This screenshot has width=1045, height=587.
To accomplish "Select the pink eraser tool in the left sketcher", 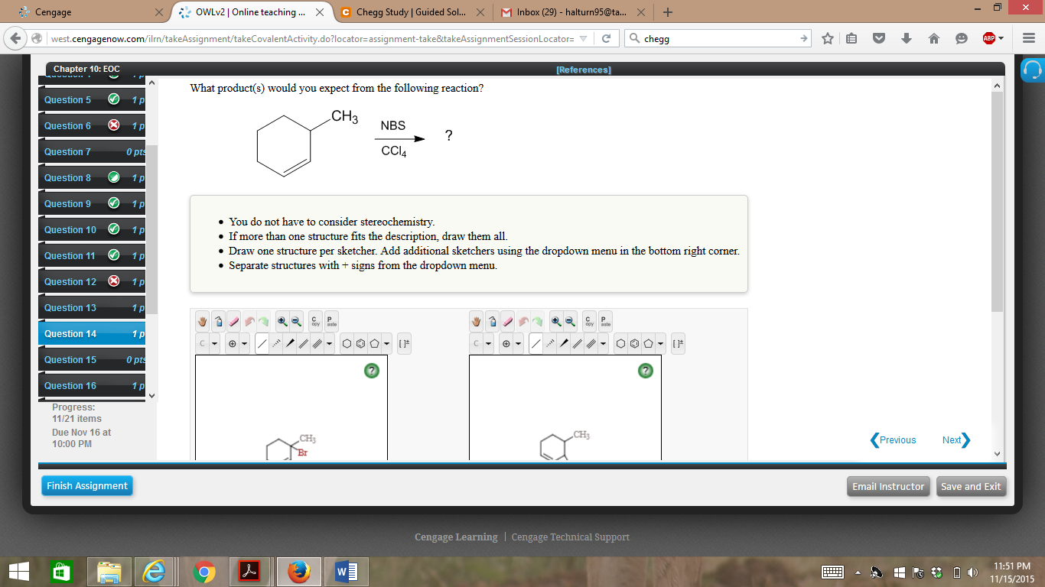I will [x=233, y=321].
